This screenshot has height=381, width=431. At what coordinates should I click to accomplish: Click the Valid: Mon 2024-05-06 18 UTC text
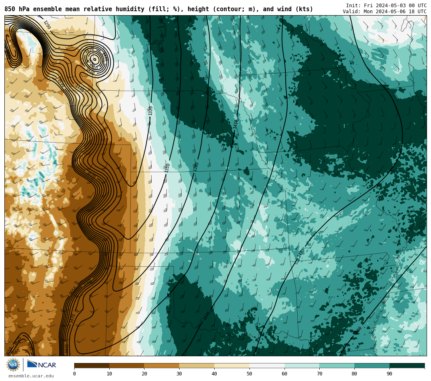tap(385, 11)
